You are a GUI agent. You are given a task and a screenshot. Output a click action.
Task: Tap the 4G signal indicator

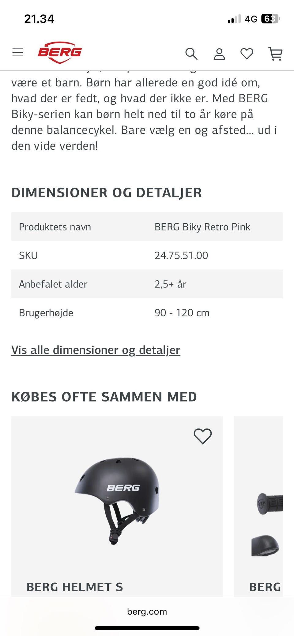click(x=252, y=19)
